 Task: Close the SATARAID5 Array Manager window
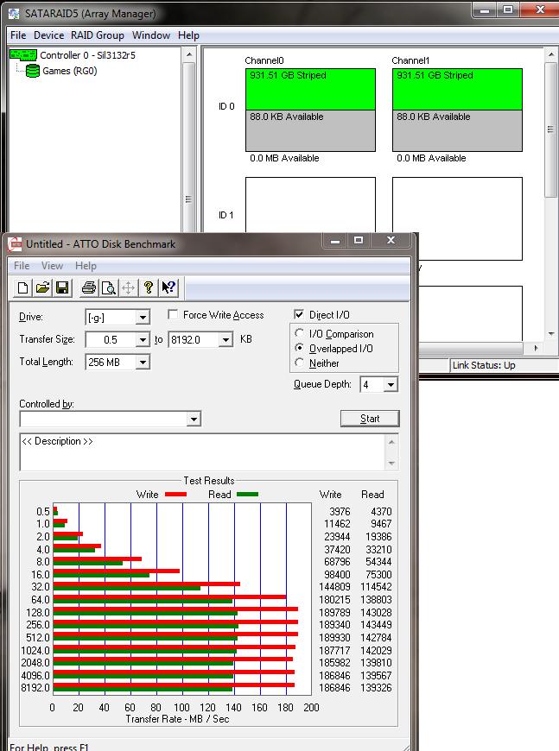pyautogui.click(x=540, y=9)
